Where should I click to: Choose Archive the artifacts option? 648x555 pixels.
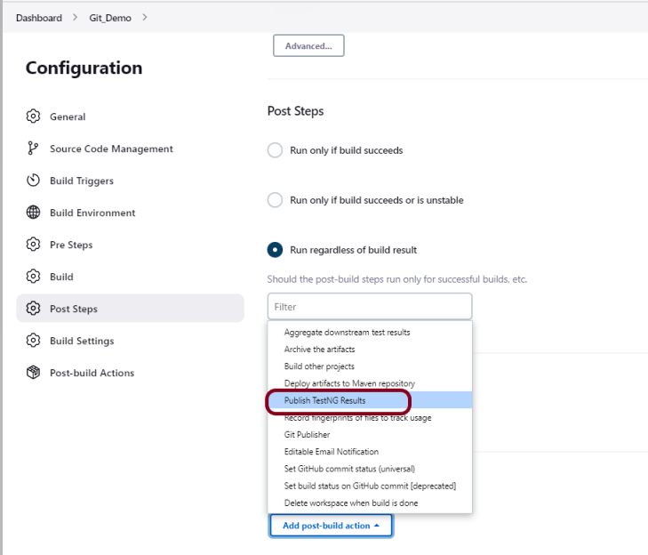319,350
